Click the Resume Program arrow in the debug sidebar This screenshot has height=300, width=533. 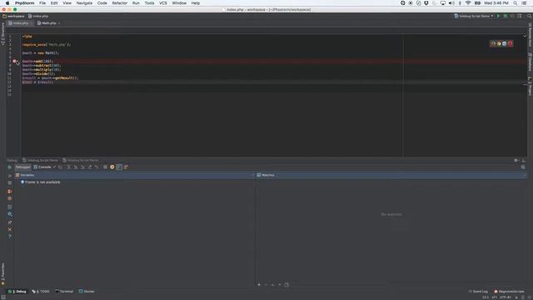[x=9, y=176]
